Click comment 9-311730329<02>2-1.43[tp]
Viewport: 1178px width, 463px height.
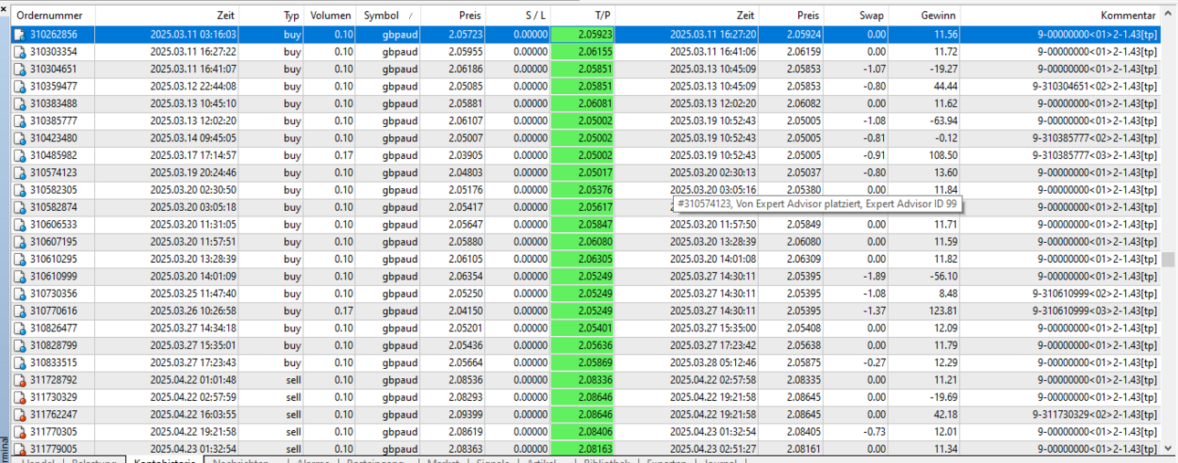pyautogui.click(x=1094, y=415)
